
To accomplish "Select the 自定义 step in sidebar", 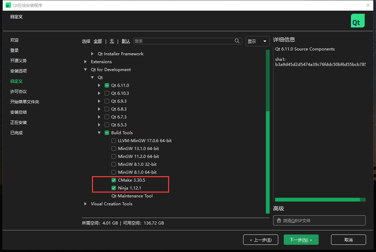I will pyautogui.click(x=16, y=81).
